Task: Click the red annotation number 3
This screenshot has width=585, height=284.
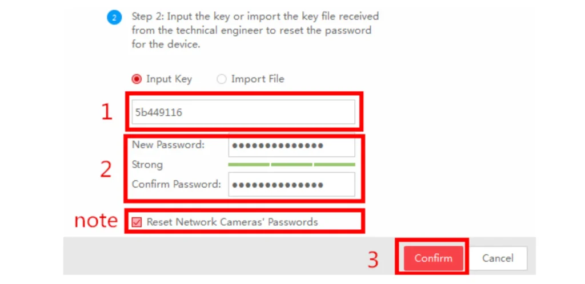Action: click(373, 259)
